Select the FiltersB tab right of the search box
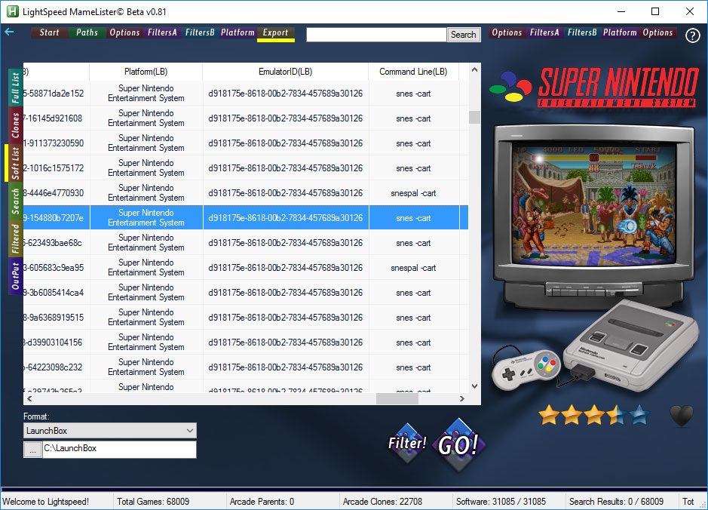The height and width of the screenshot is (510, 708). pos(582,32)
